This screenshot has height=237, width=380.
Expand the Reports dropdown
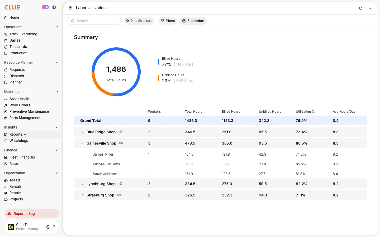[25, 135]
